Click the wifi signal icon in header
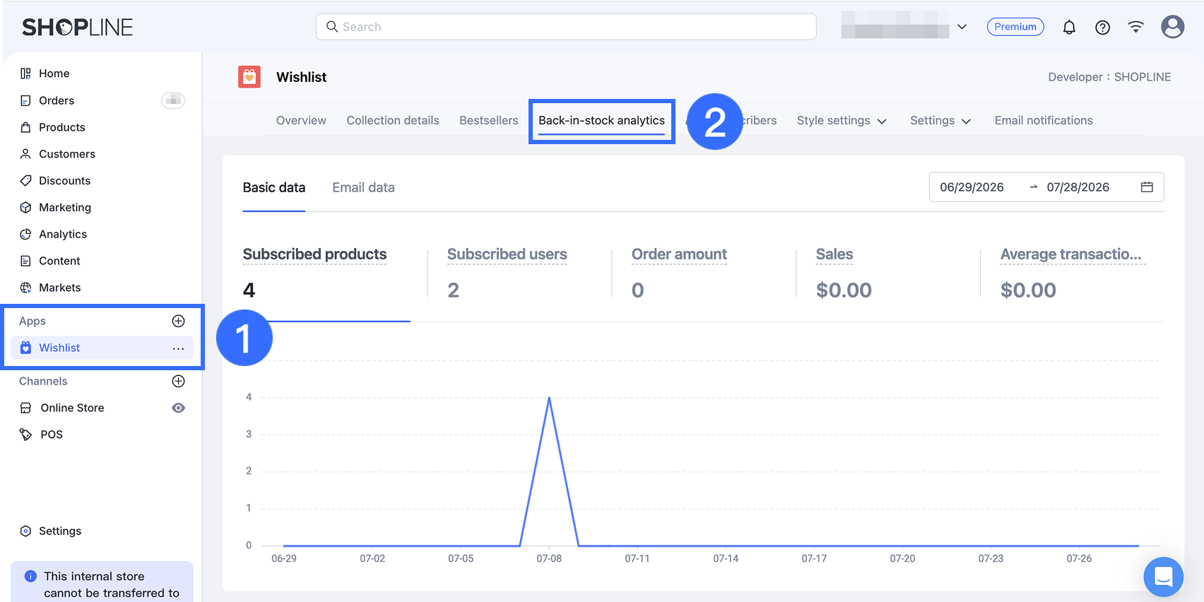This screenshot has height=602, width=1204. [1135, 27]
